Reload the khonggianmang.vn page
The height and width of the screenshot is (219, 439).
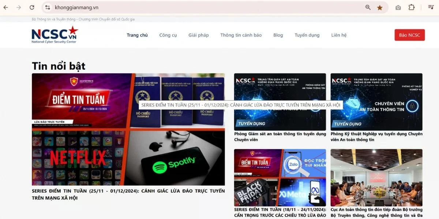tap(31, 7)
